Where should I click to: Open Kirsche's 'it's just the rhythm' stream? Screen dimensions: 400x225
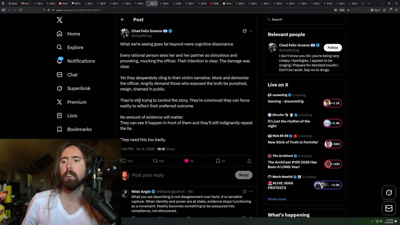point(289,123)
